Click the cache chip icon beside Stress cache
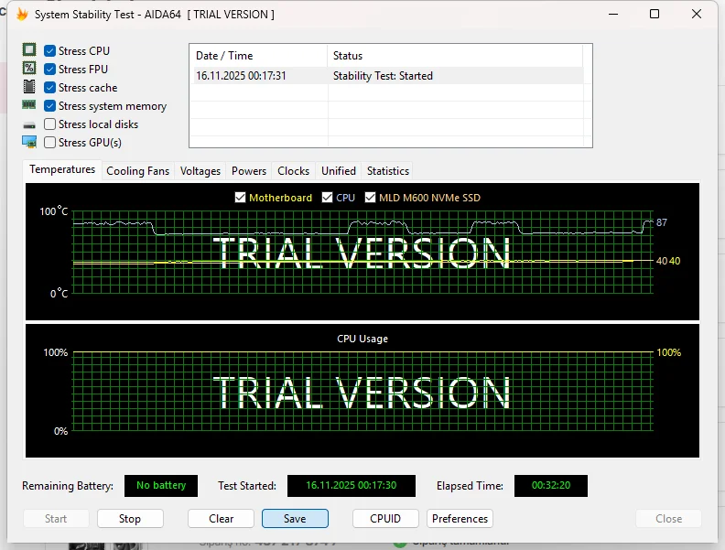 point(29,86)
